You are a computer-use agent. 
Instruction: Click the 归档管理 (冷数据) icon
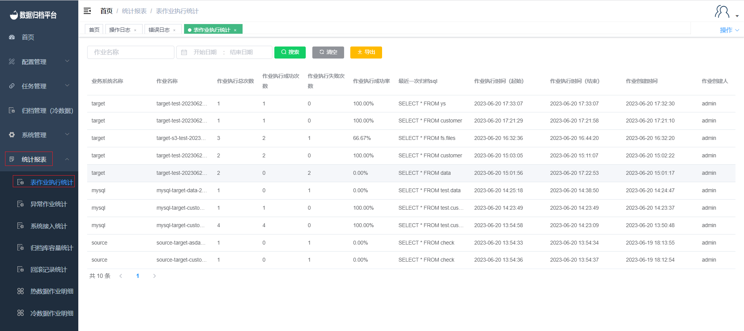[12, 110]
